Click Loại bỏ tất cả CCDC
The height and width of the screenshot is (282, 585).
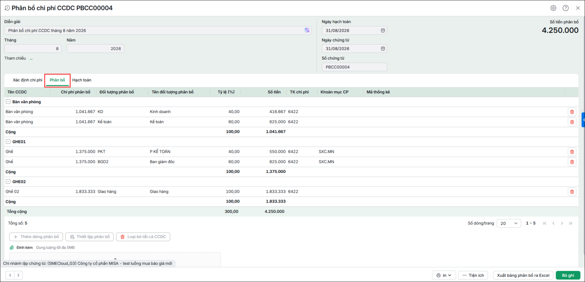pos(143,237)
